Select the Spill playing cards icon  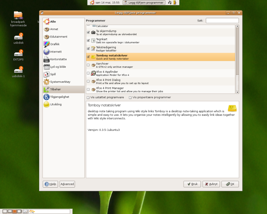(47, 75)
